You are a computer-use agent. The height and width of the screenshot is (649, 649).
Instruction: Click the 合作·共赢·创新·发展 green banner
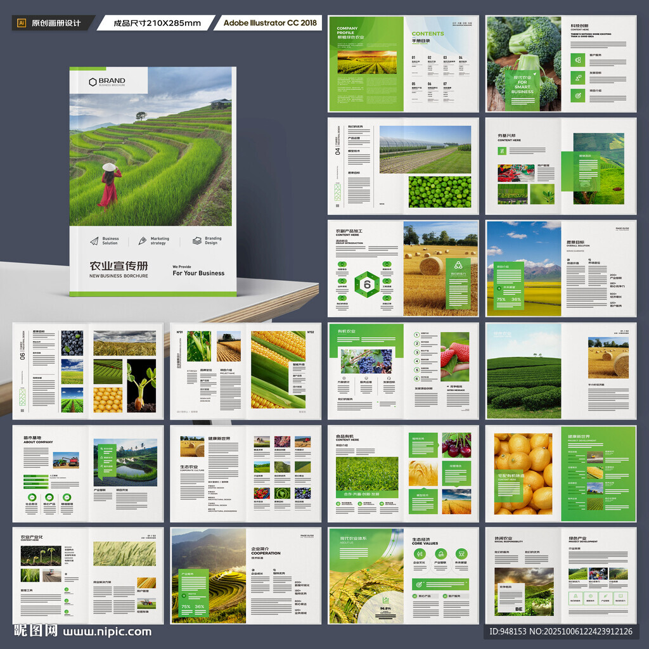367,494
